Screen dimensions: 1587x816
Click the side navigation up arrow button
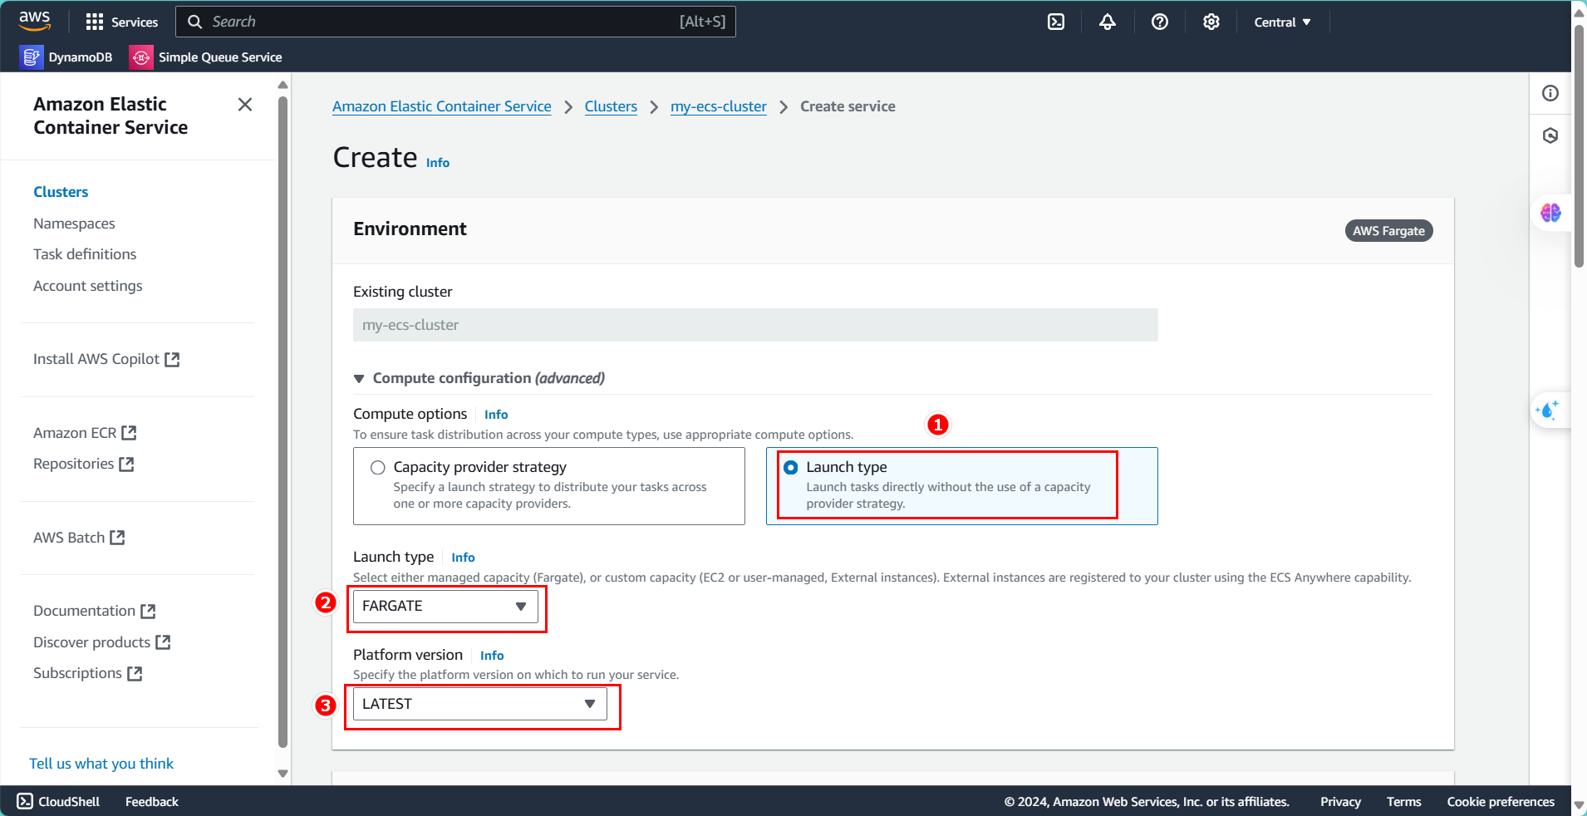point(283,85)
